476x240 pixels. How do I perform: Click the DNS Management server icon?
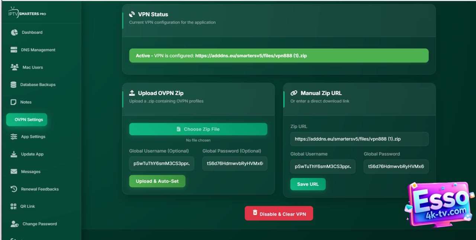click(14, 50)
